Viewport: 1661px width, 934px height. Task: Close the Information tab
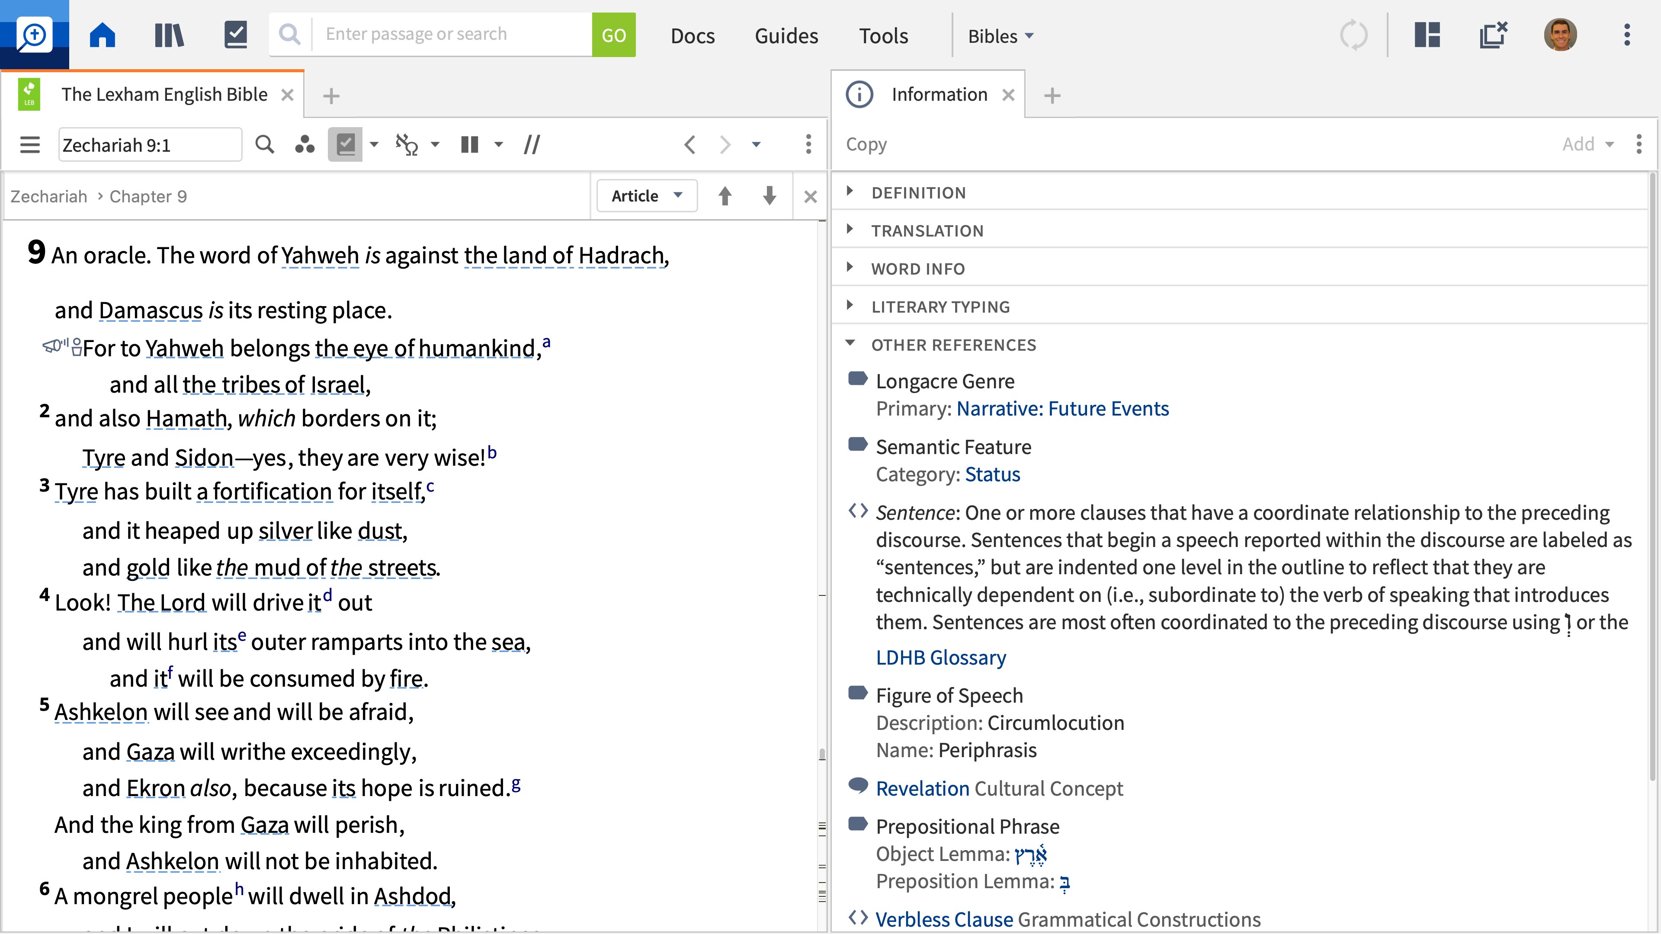pyautogui.click(x=1008, y=96)
